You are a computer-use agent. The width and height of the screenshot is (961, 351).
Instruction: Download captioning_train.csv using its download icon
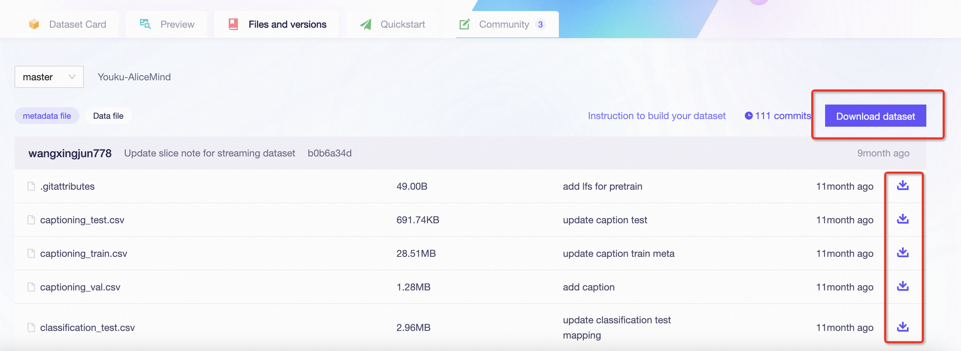pyautogui.click(x=902, y=253)
